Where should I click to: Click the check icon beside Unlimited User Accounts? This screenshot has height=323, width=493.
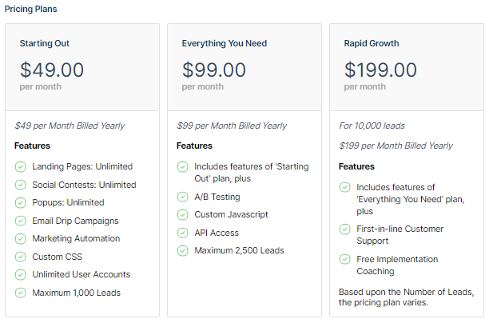[21, 275]
